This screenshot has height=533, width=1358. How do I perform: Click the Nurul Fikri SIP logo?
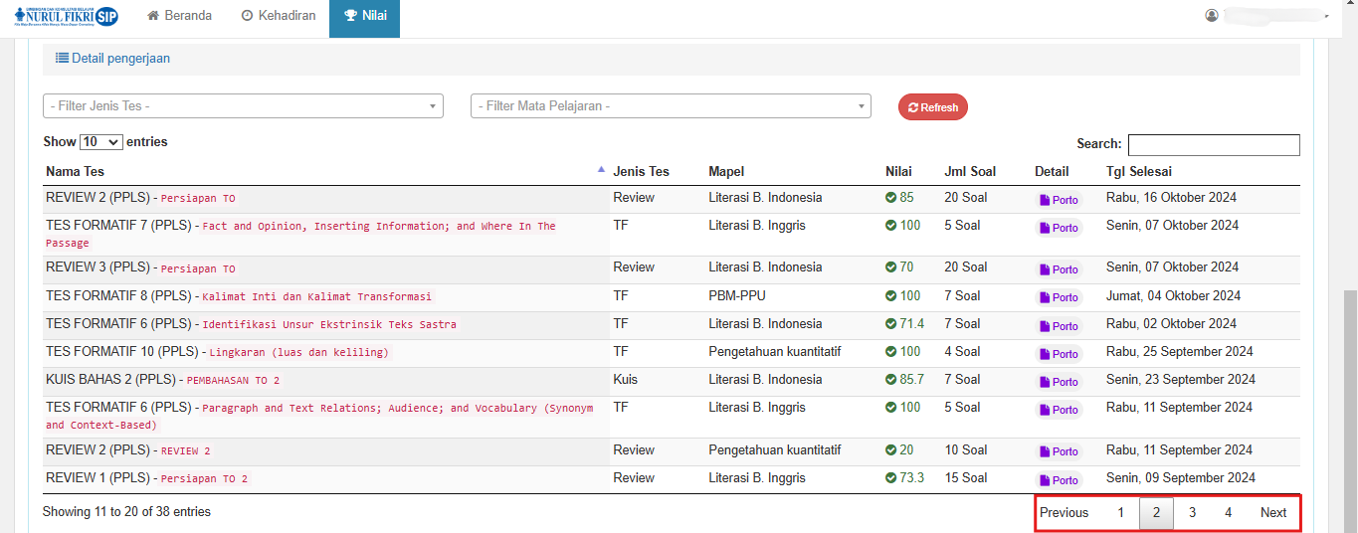(66, 16)
